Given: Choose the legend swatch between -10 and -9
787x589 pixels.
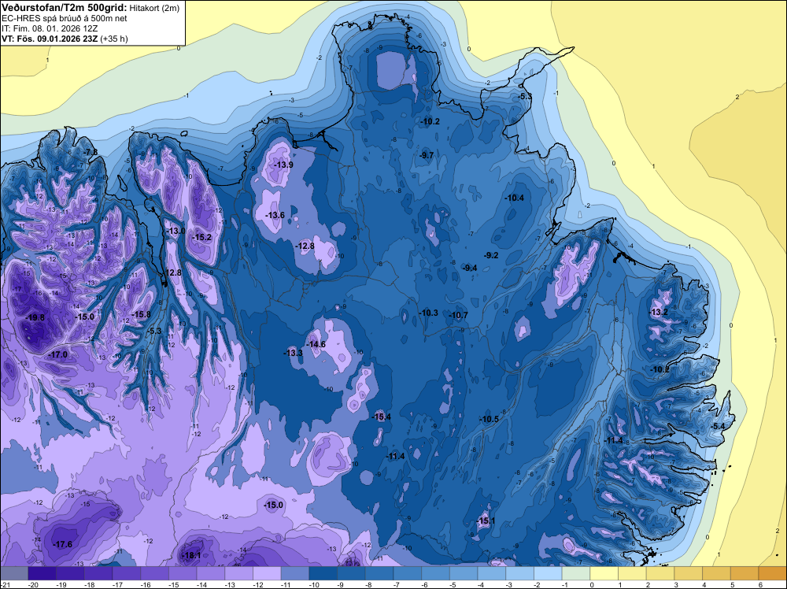Looking at the screenshot, I should coord(323,573).
